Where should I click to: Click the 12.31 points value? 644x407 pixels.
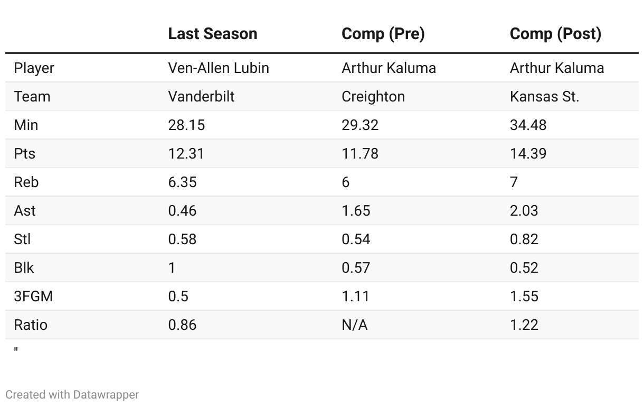click(186, 154)
